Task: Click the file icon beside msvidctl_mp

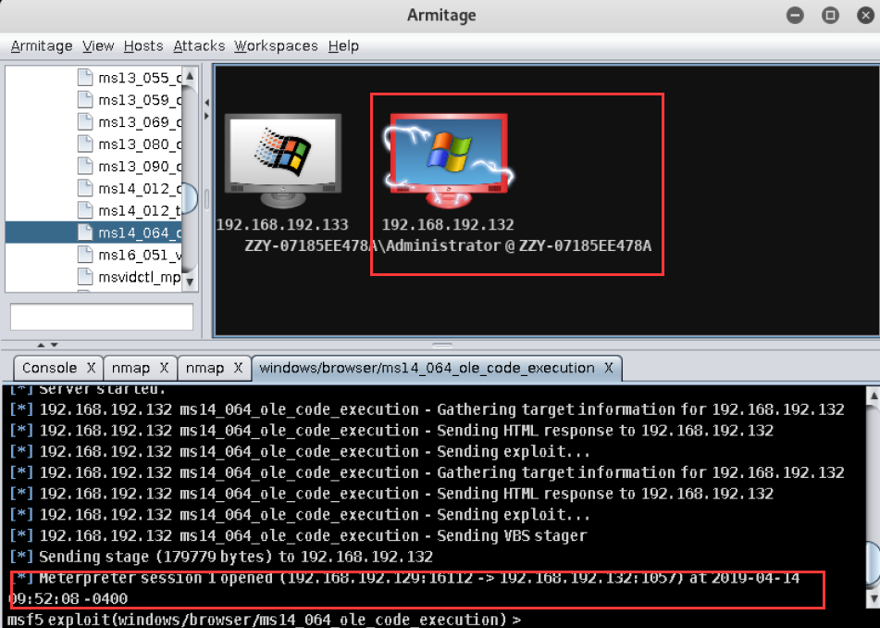Action: tap(85, 276)
